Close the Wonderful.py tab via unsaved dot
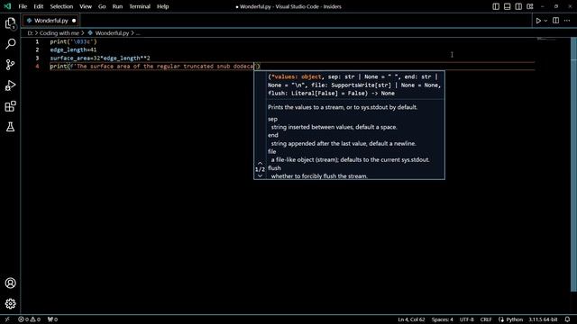Screen dimensions: 577x324 click(x=74, y=21)
